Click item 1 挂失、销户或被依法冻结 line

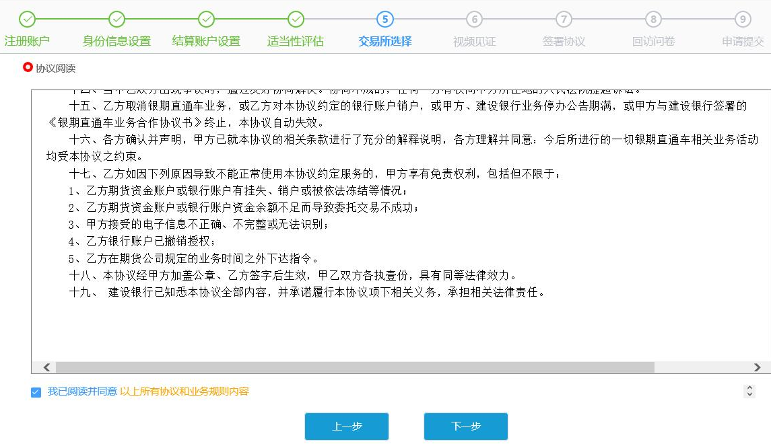coord(238,190)
